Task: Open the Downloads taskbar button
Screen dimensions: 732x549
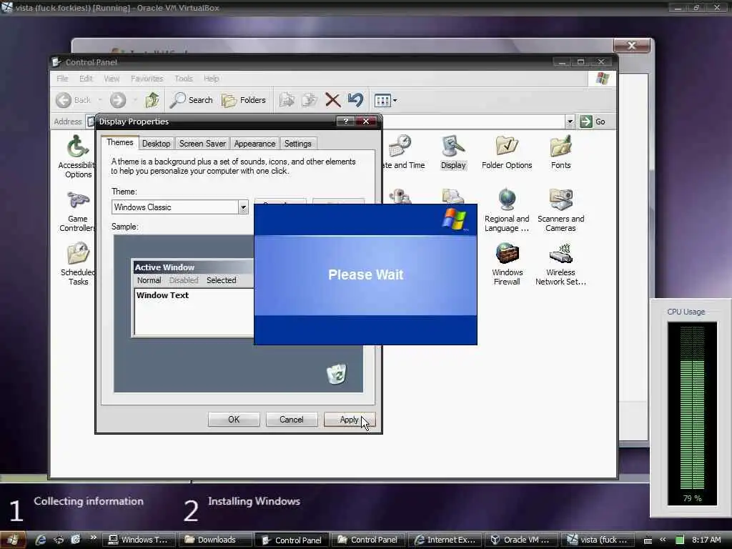Action: tap(215, 540)
